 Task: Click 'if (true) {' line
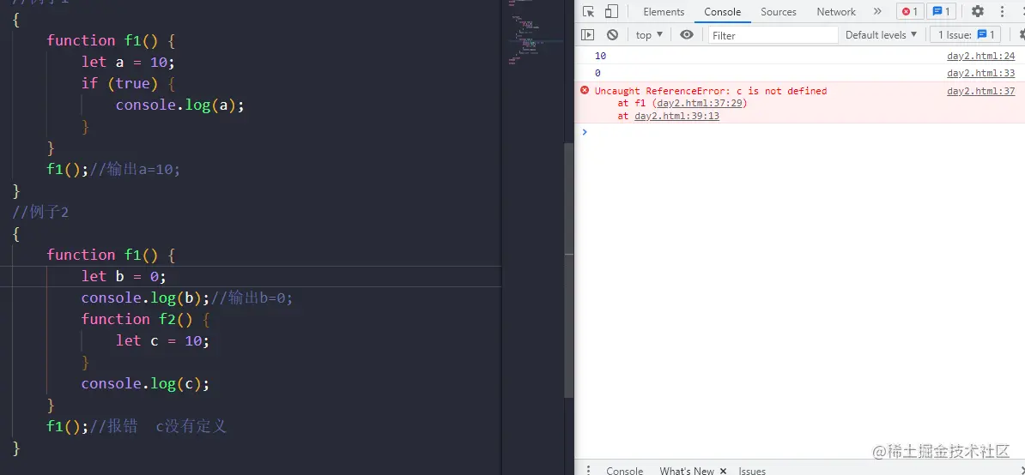[x=128, y=83]
